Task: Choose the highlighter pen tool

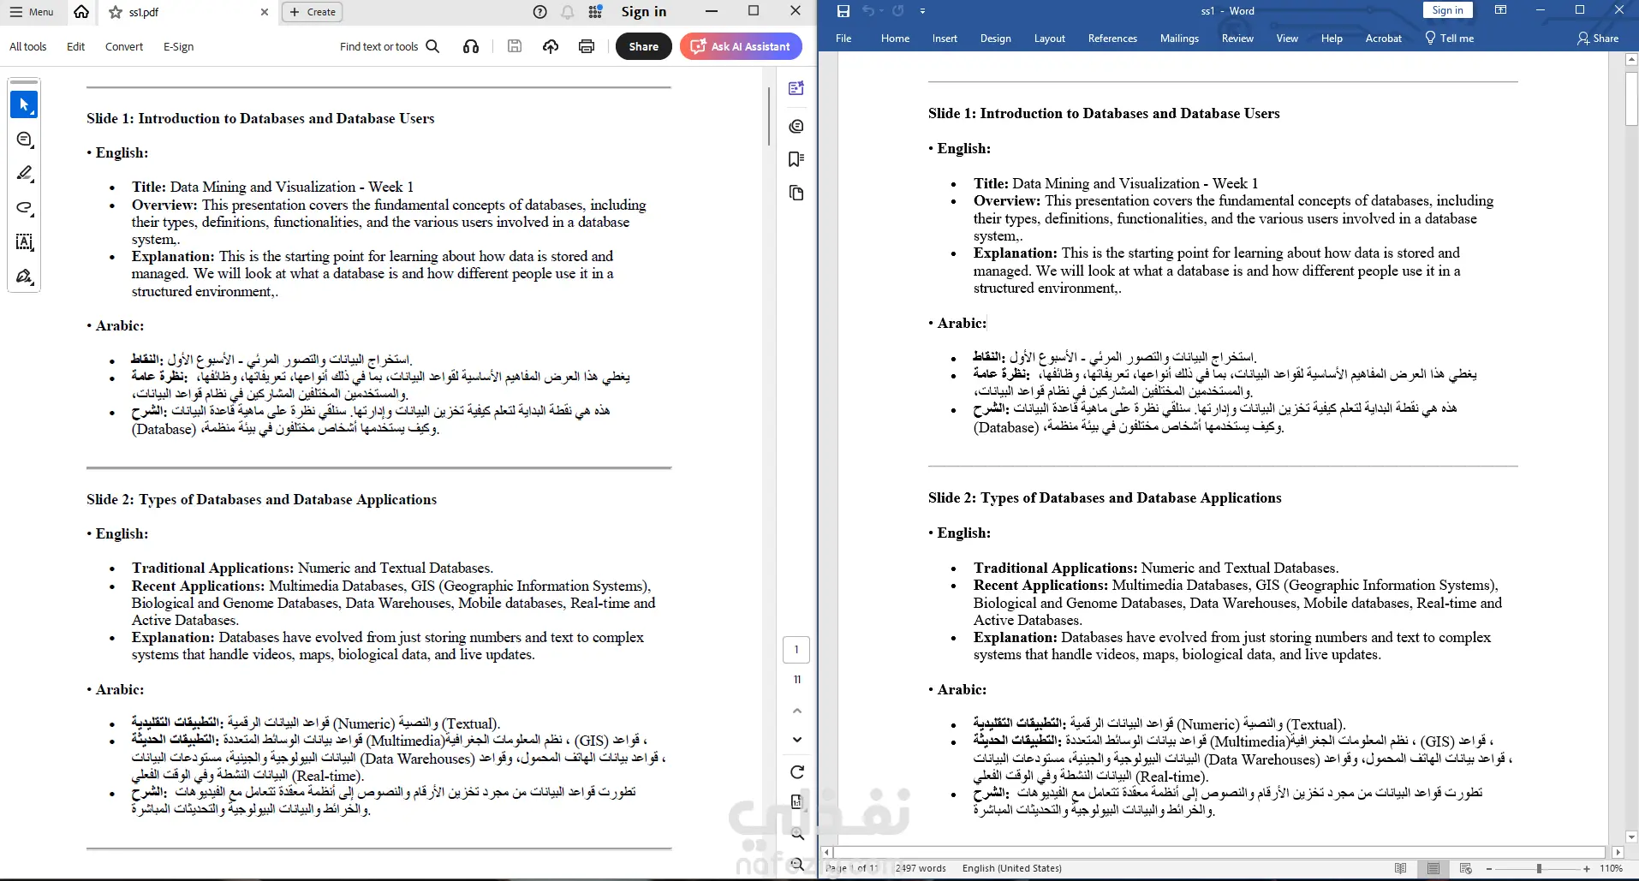Action: [24, 173]
